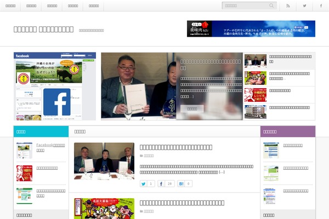
Task: Select slider thumbnail of three men with documents
Action: (x=256, y=61)
